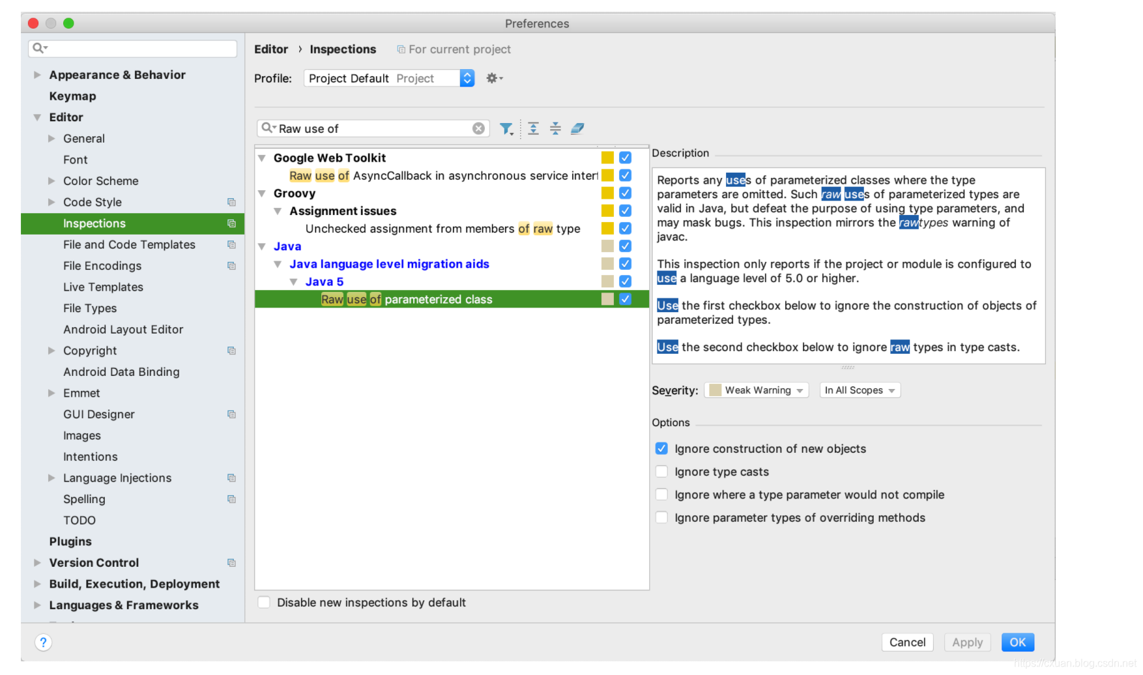1143x675 pixels.
Task: Click the Cancel button
Action: point(907,642)
